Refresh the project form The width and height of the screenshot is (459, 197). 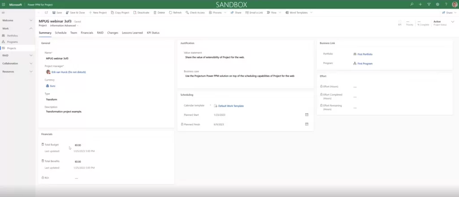[175, 13]
